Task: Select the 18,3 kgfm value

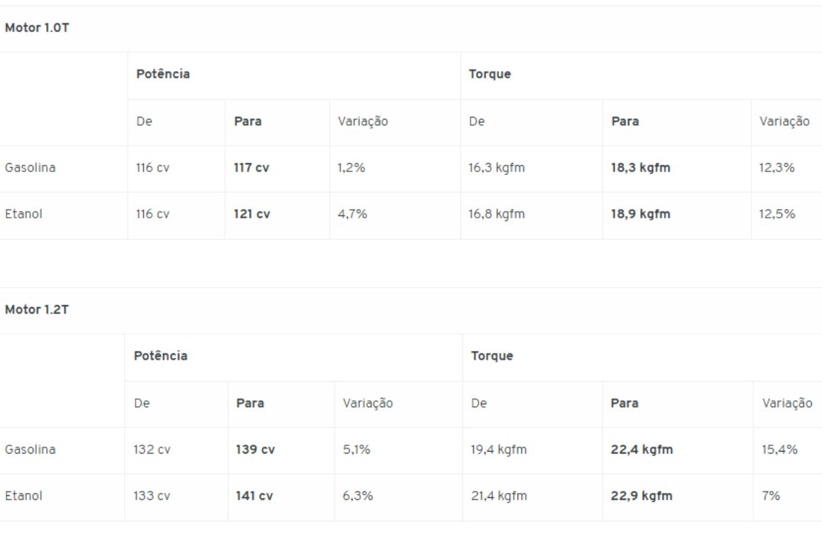Action: [x=640, y=168]
